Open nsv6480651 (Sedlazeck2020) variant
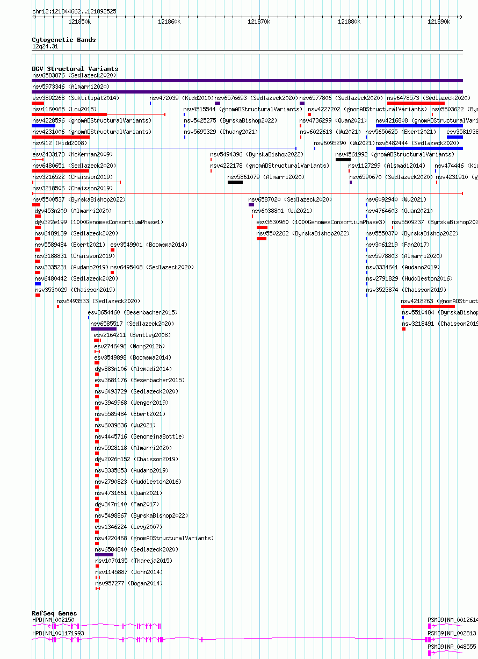 point(74,166)
